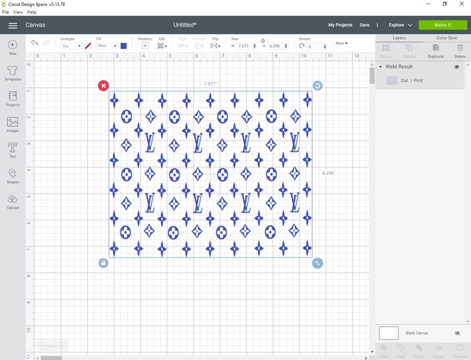Viewport: 471px width, 360px height.
Task: Click the Deselect icon
Action: 145,46
